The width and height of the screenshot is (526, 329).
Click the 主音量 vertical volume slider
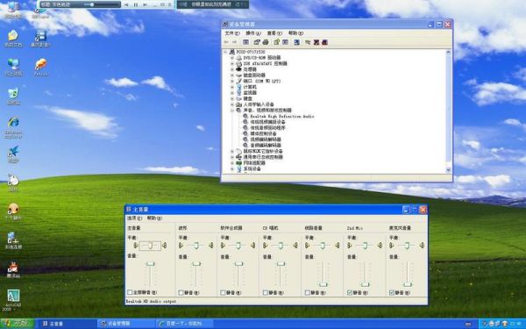pyautogui.click(x=150, y=264)
